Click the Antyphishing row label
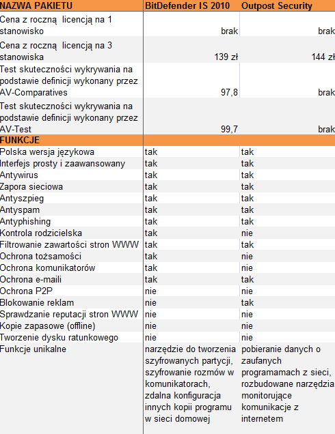335x434 pixels. [25, 221]
